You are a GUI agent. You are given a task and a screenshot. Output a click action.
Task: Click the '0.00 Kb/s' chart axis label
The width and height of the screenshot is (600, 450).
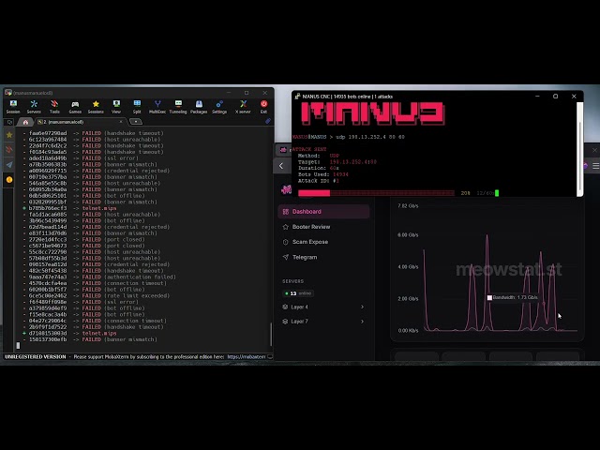[408, 331]
